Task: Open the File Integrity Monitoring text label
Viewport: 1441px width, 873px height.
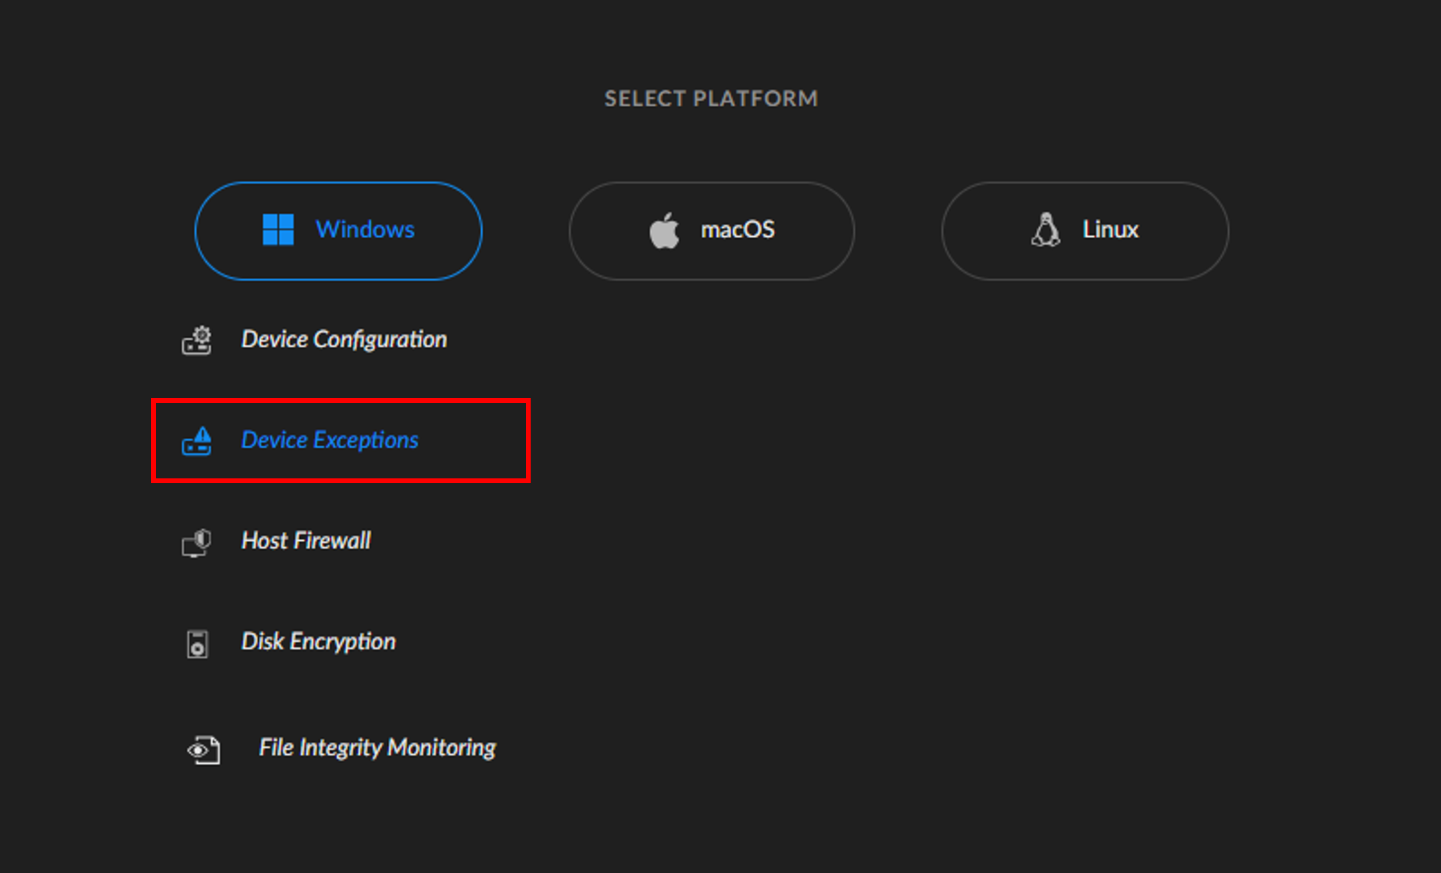Action: (377, 747)
